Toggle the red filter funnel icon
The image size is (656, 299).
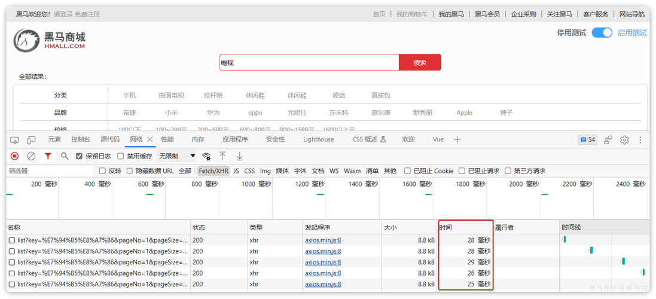(x=48, y=156)
